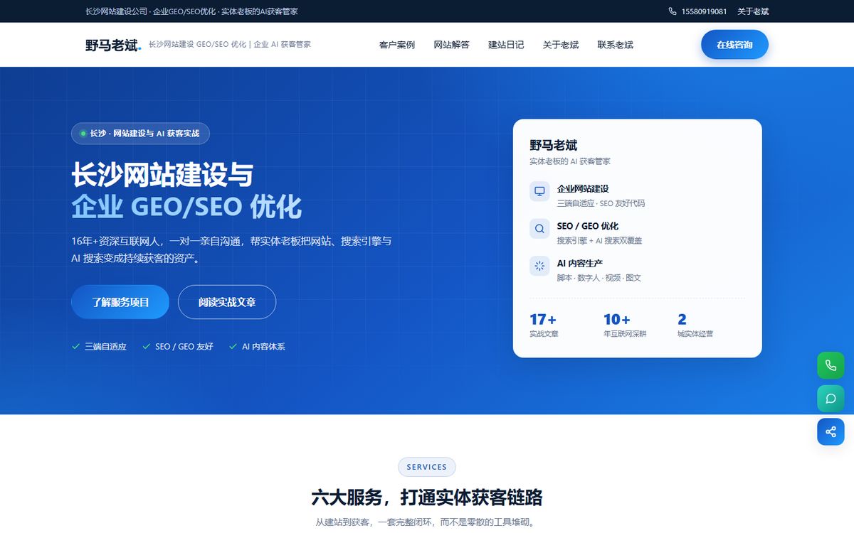The height and width of the screenshot is (533, 854).
Task: Click the checkmark icon beside 三端自适应
Action: coord(75,347)
